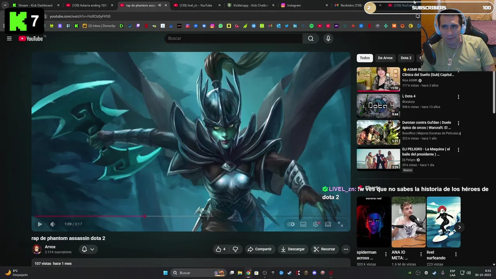Switch to Askaria ending browser tab
Viewport: 496px width, 279px height.
89,5
